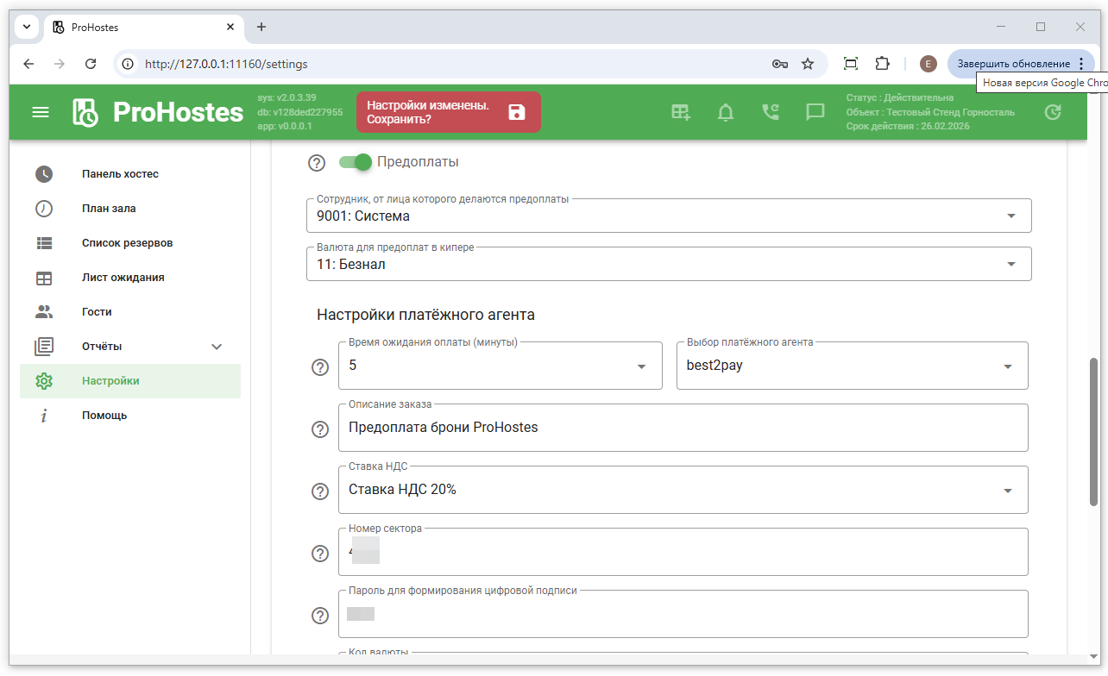Click help icon next to Ставка НДС
This screenshot has height=676, width=1108.
pos(320,491)
